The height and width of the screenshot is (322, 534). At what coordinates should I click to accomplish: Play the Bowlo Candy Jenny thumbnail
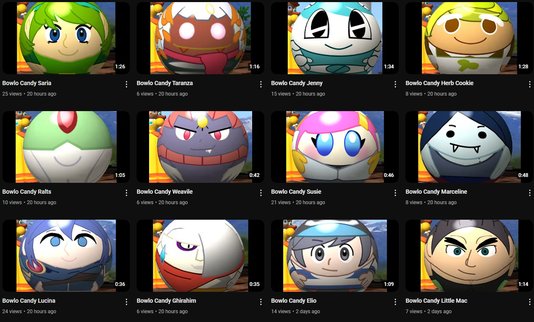[335, 38]
